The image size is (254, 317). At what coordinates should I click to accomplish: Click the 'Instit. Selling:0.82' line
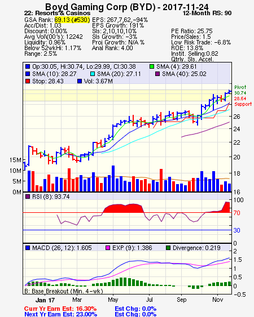(195, 54)
